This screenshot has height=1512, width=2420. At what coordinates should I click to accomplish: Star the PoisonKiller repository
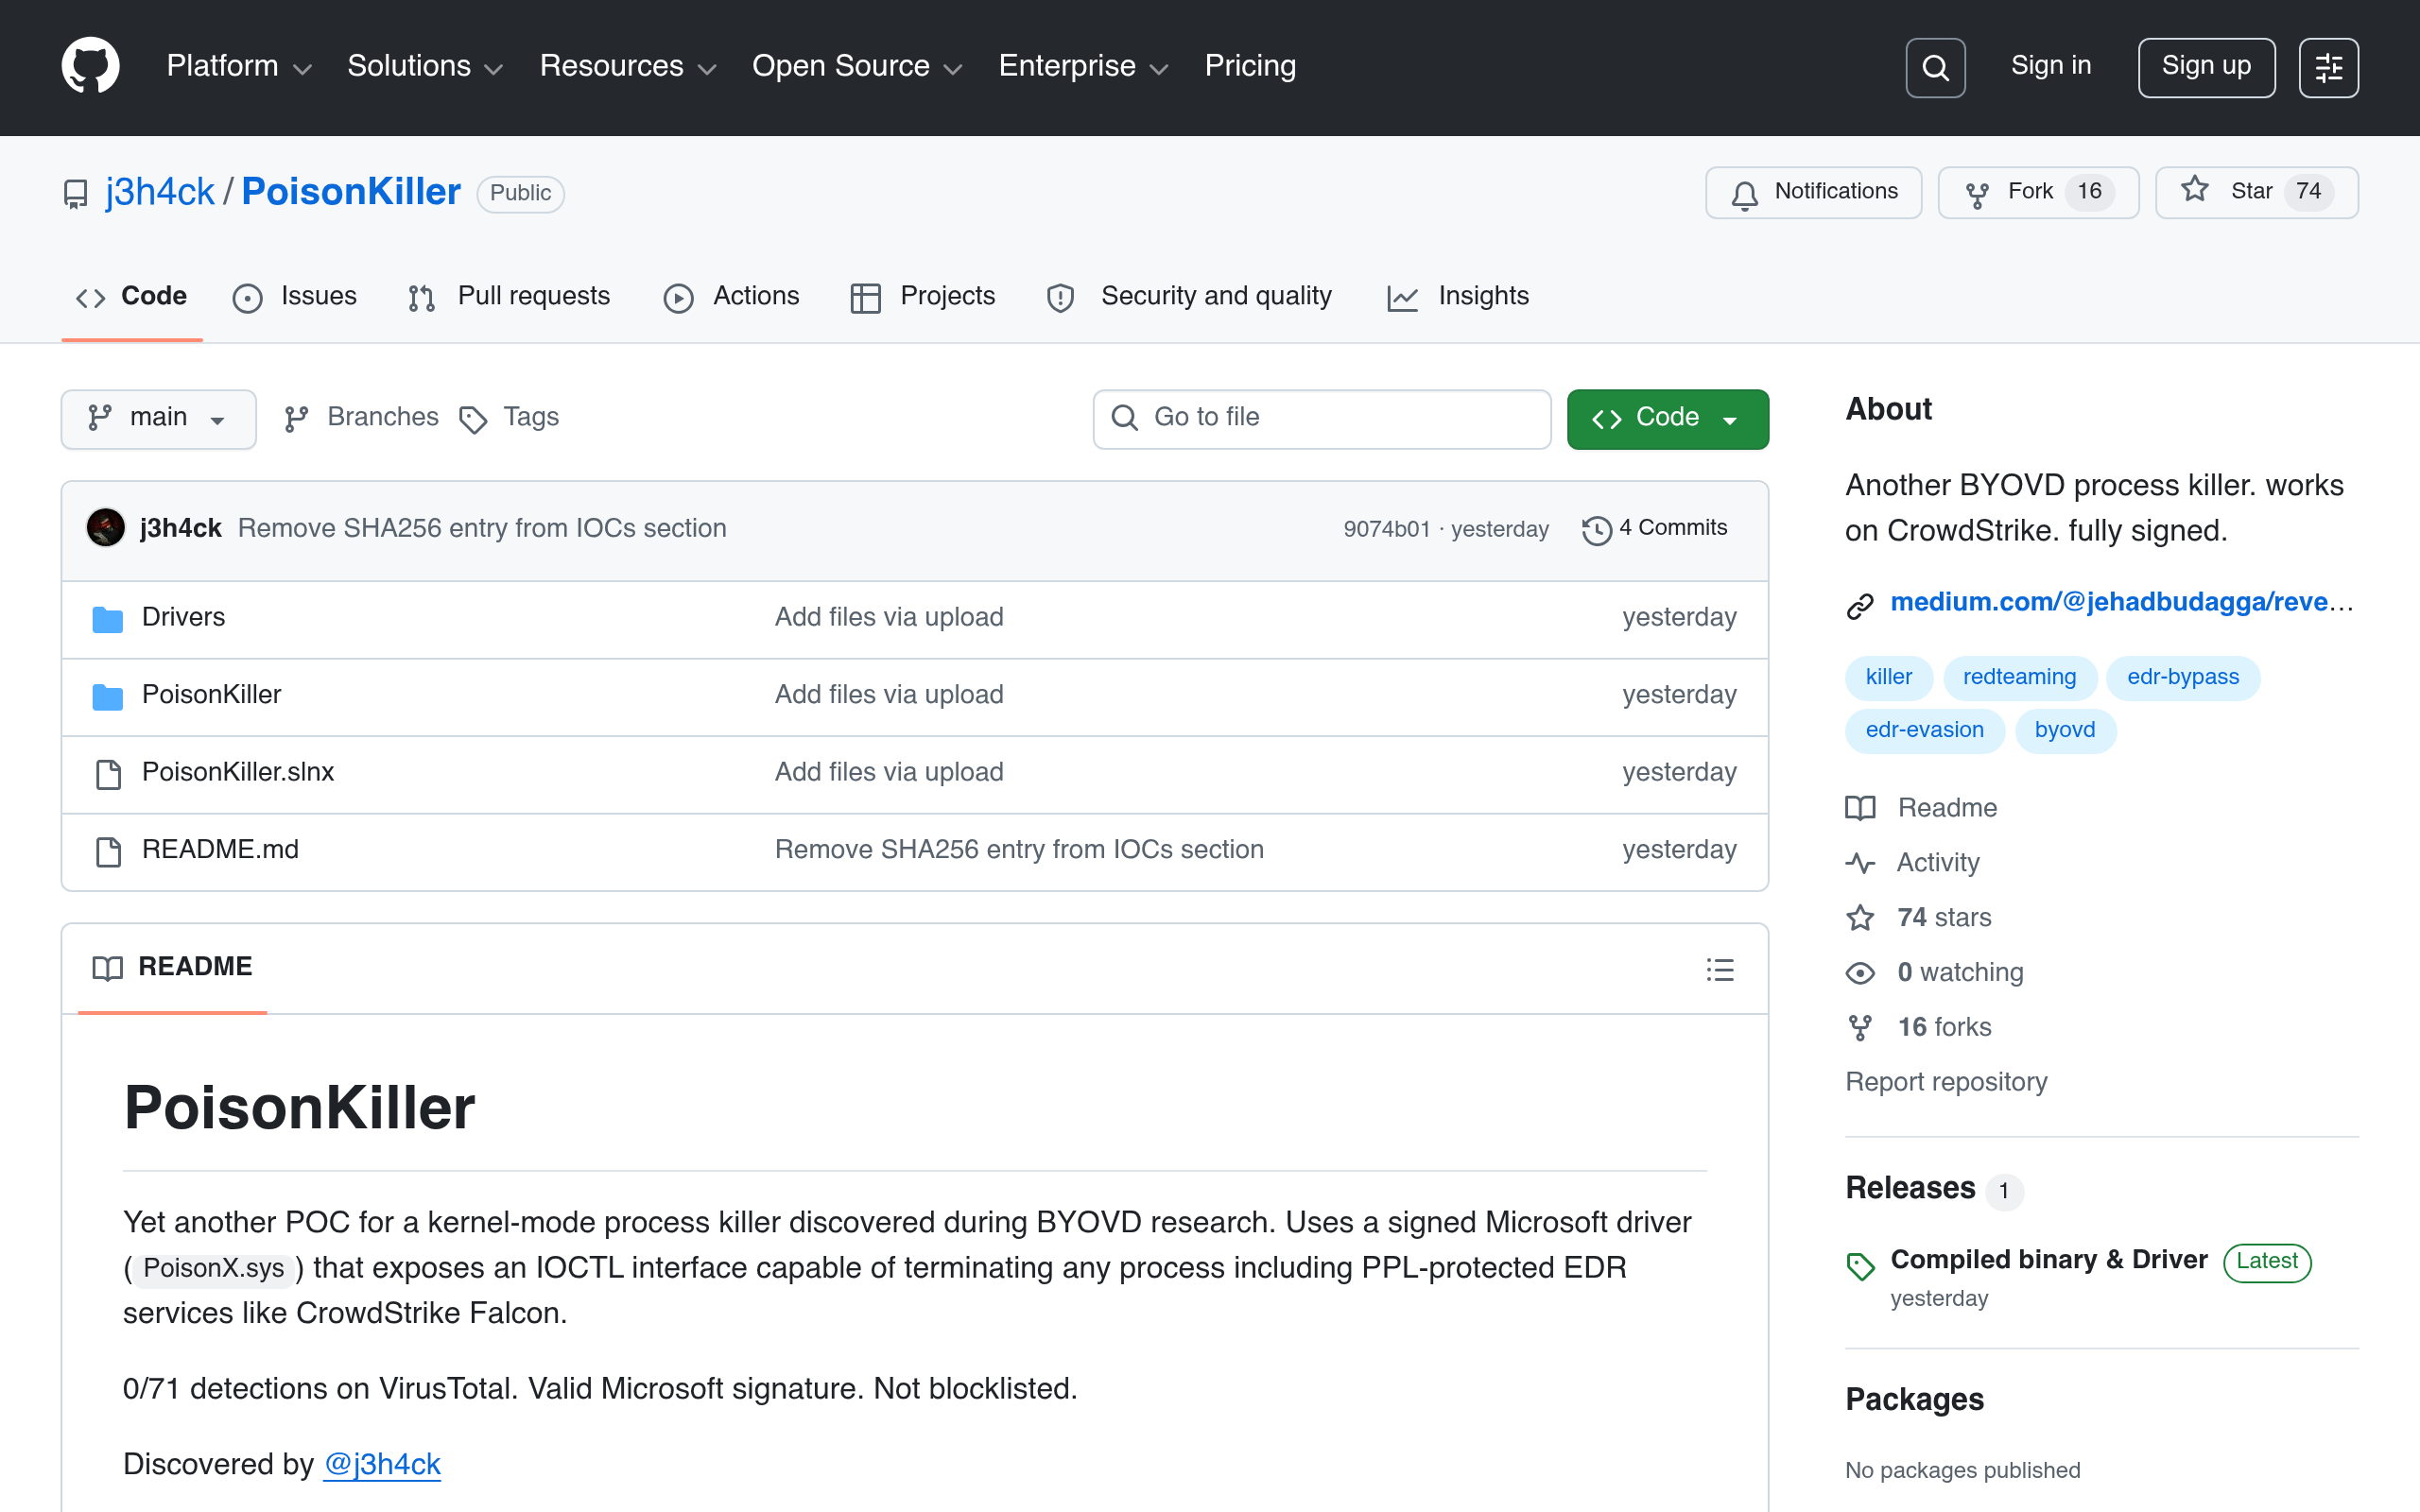2256,192
